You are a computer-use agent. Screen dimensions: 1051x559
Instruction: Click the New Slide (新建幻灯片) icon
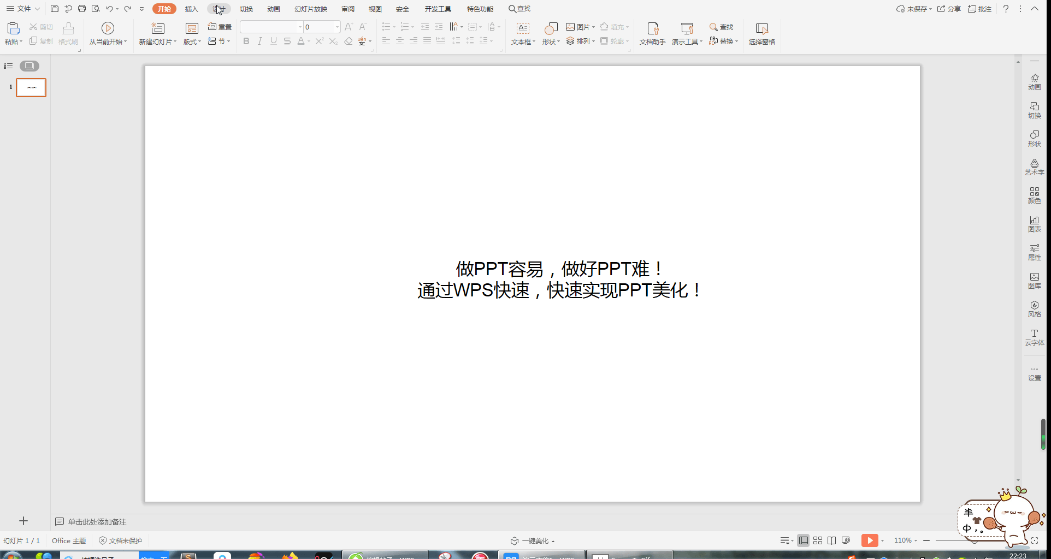(x=158, y=28)
